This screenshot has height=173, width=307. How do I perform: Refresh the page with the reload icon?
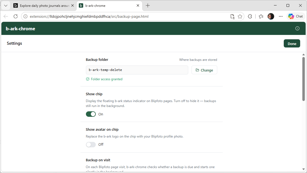tap(16, 16)
